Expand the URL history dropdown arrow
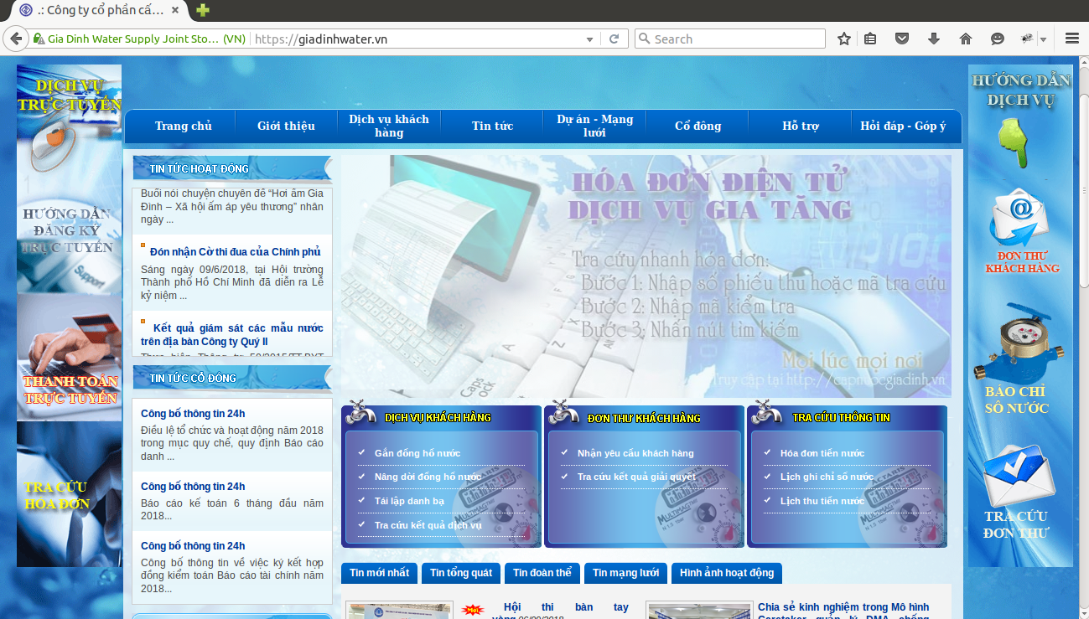This screenshot has height=619, width=1089. [x=590, y=39]
